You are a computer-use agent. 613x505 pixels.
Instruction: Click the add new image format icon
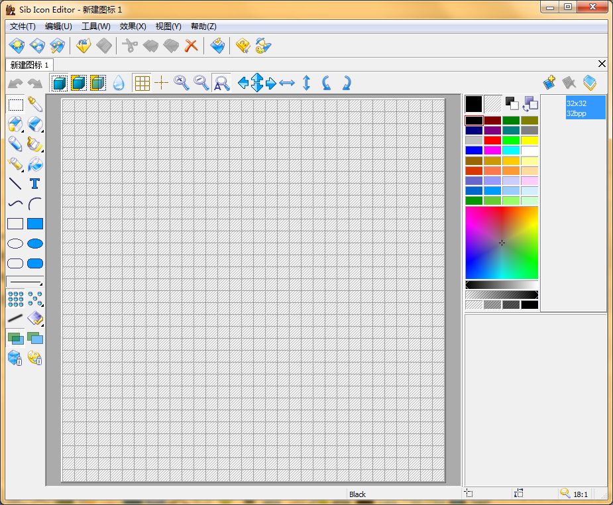pos(549,83)
